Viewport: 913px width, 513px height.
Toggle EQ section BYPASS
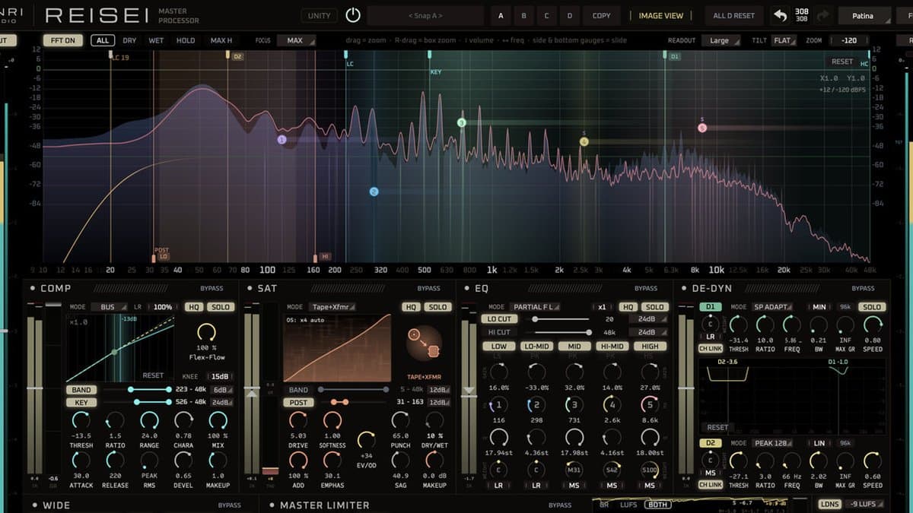[646, 289]
